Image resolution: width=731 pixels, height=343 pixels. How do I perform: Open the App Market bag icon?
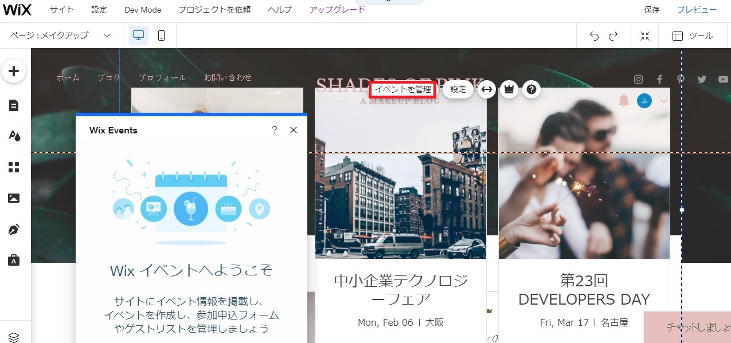pyautogui.click(x=14, y=261)
